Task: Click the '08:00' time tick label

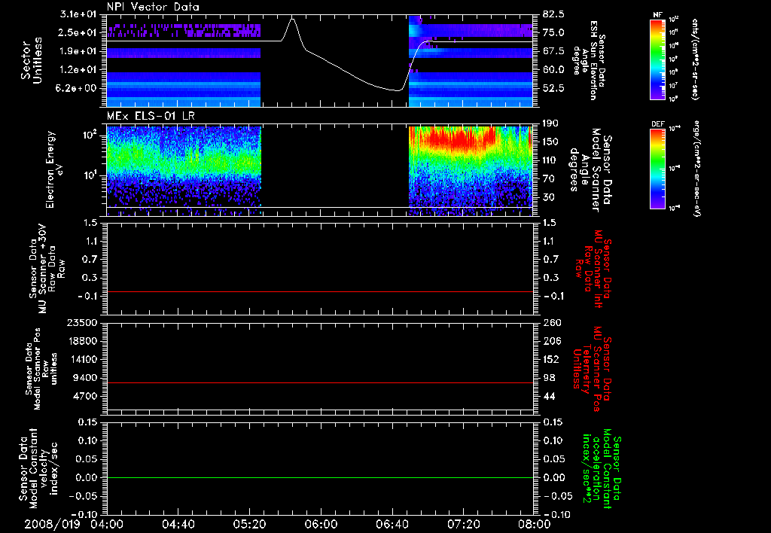Action: click(534, 524)
